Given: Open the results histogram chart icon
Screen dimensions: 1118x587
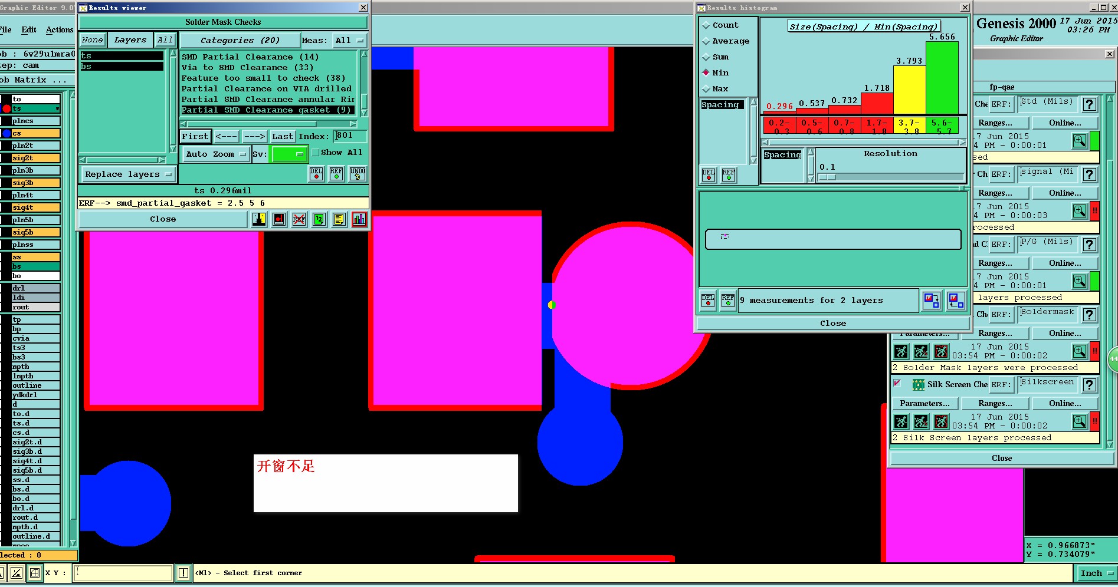Looking at the screenshot, I should coord(359,219).
